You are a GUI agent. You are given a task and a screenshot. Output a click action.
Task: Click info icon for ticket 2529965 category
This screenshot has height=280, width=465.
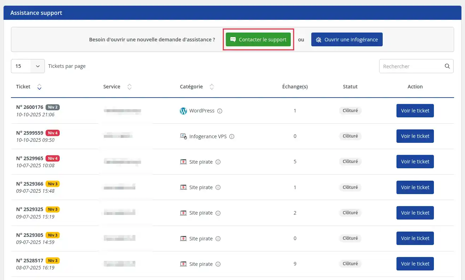click(x=218, y=162)
